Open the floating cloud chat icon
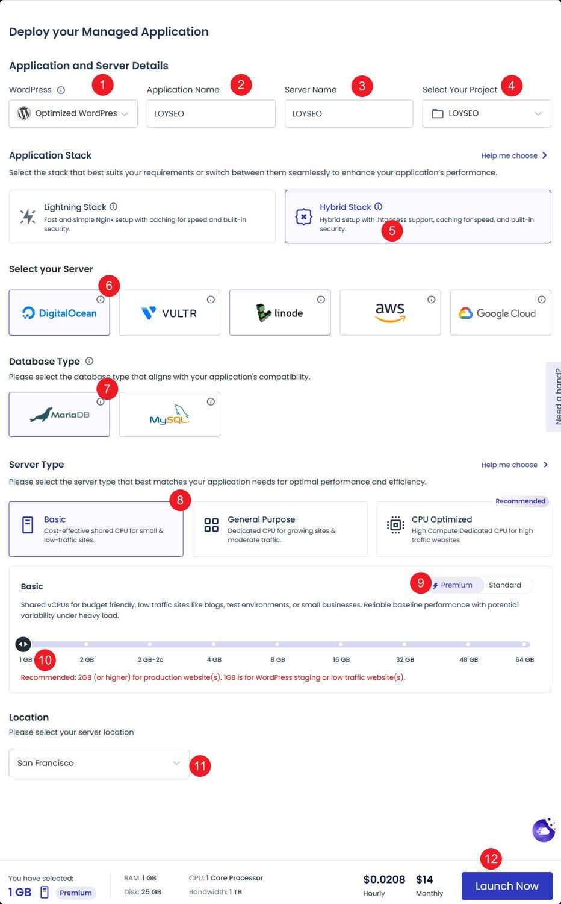Viewport: 561px width, 904px height. pyautogui.click(x=544, y=830)
